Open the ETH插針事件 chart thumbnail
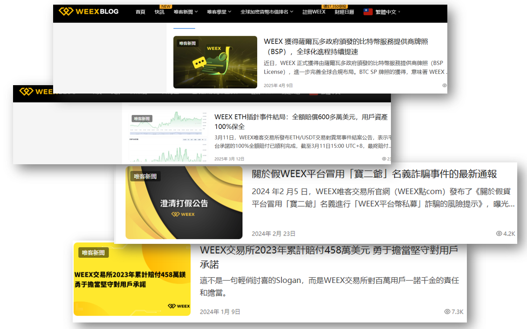527x329 pixels. (x=168, y=137)
